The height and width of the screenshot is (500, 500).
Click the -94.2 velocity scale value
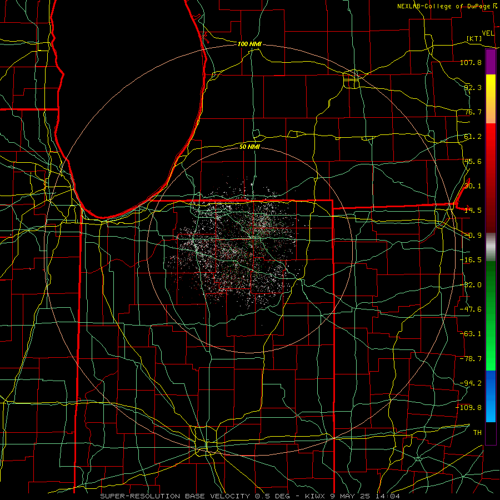(x=471, y=383)
